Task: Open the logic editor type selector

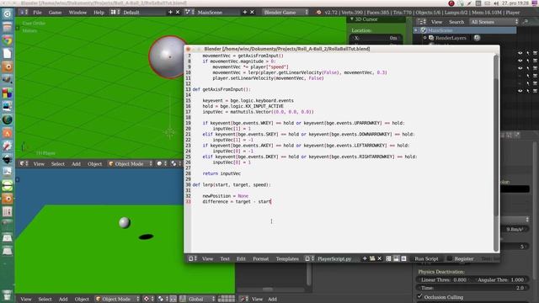Action: 244,300
